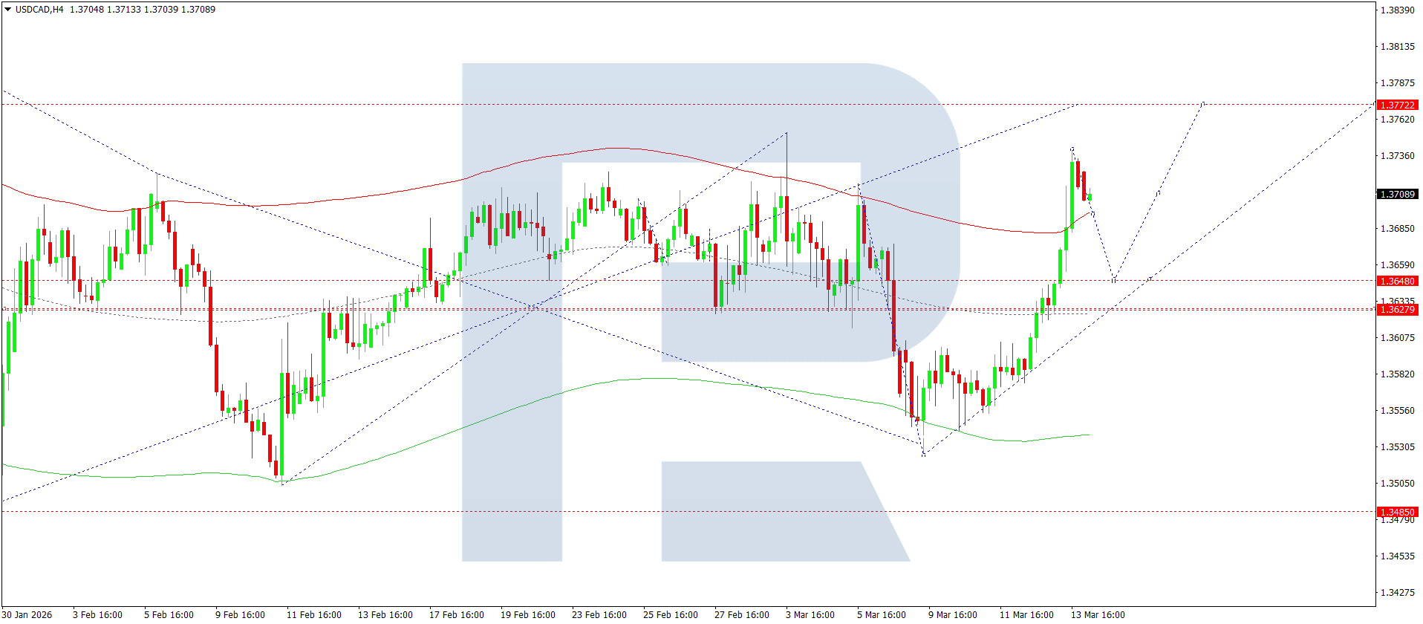Click the 30 Jan 2026 date label
This screenshot has width=1423, height=624.
pyautogui.click(x=27, y=614)
